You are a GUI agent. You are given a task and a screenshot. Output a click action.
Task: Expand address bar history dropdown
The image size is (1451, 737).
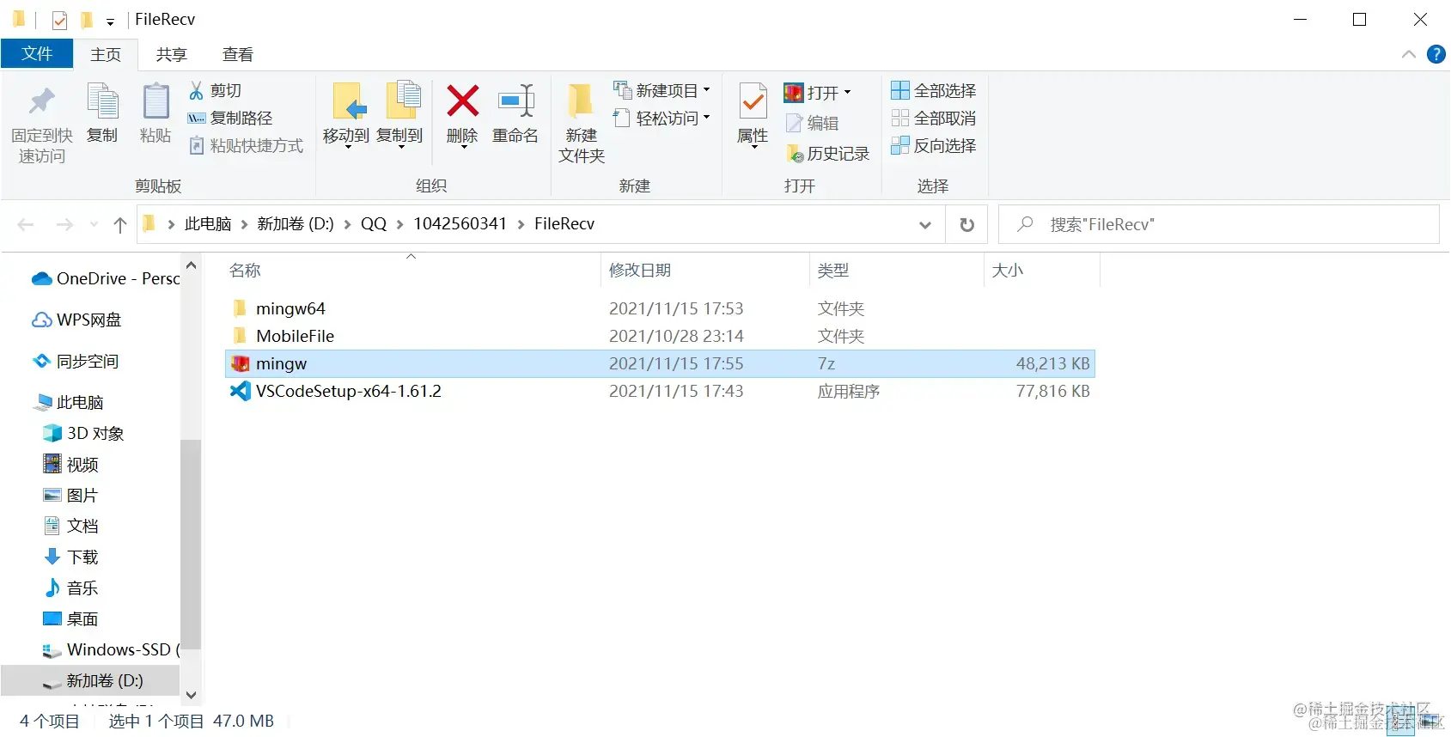(925, 224)
